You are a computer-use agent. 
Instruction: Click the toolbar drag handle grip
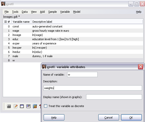pos(4,106)
